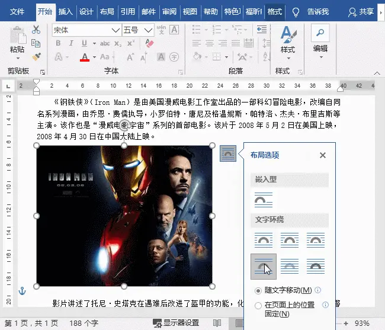The height and width of the screenshot is (330, 385).
Task: Switch to the 布局 Layout tab
Action: [x=107, y=11]
